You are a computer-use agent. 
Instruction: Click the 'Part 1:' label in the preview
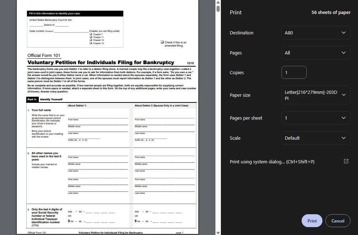tap(32, 99)
